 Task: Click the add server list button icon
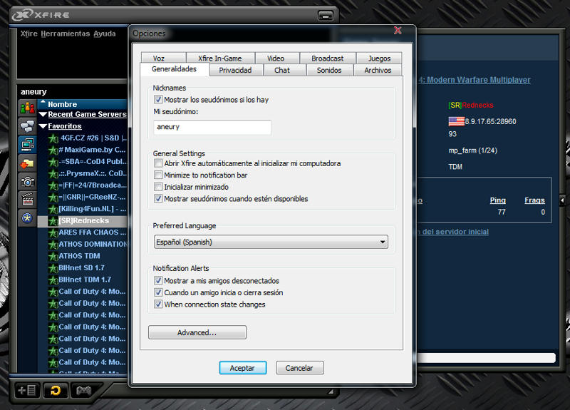tap(27, 390)
